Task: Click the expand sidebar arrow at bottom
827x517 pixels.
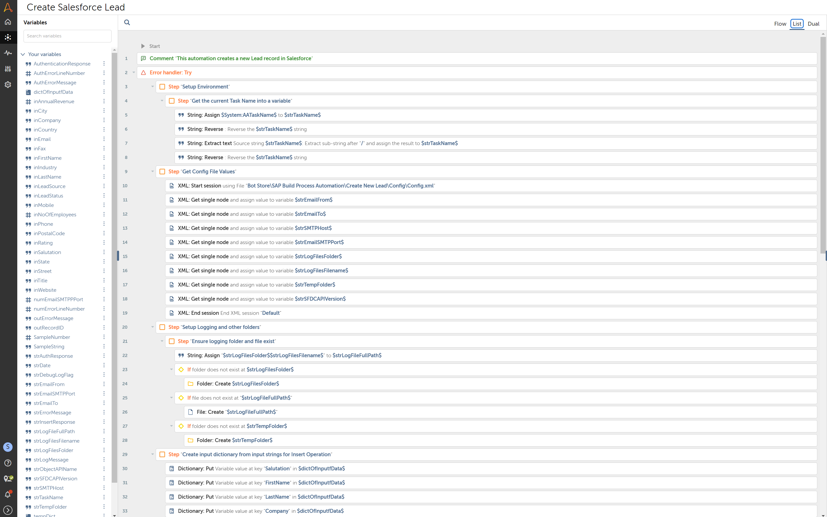Action: pyautogui.click(x=8, y=510)
